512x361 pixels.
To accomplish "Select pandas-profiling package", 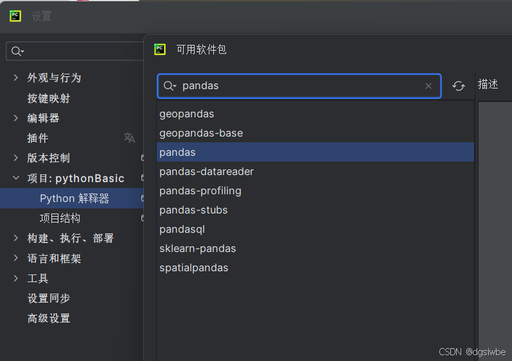I will click(315, 190).
